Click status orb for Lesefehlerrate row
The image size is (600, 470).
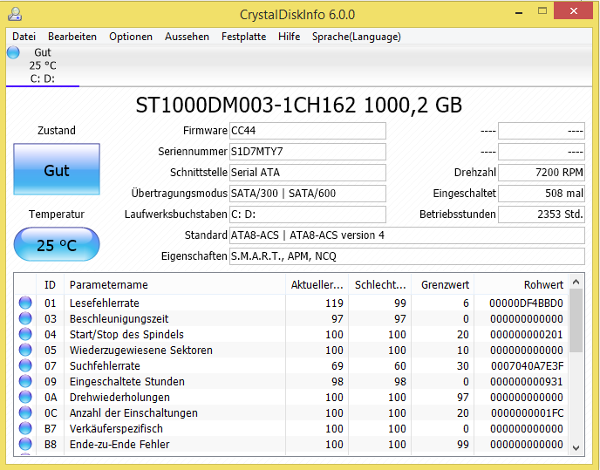click(x=25, y=303)
